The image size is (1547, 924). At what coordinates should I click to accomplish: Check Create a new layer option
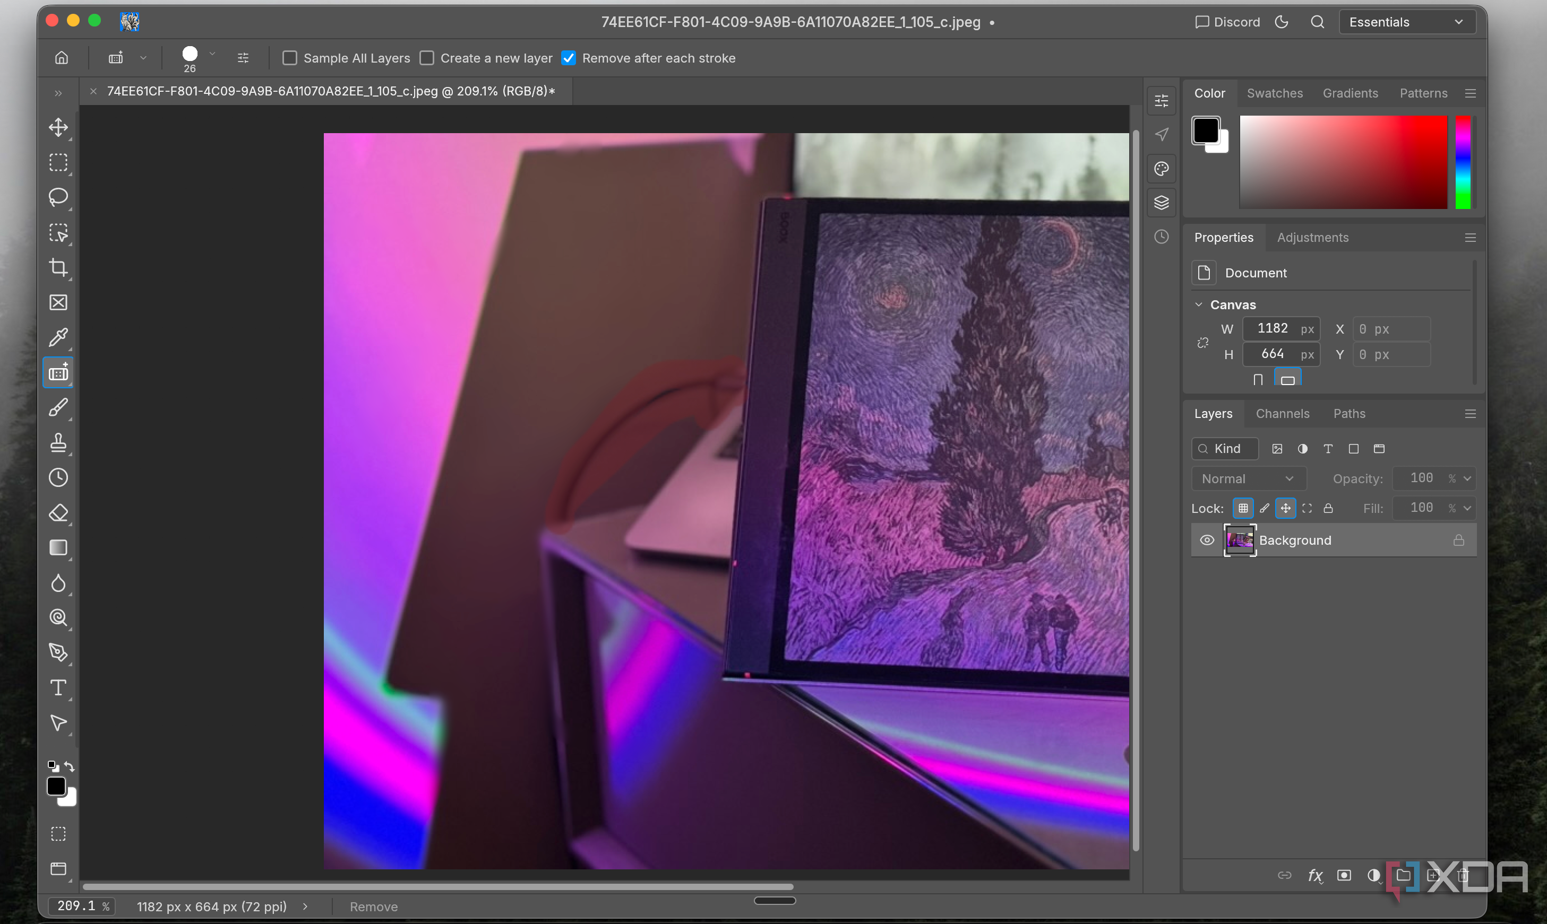(427, 58)
